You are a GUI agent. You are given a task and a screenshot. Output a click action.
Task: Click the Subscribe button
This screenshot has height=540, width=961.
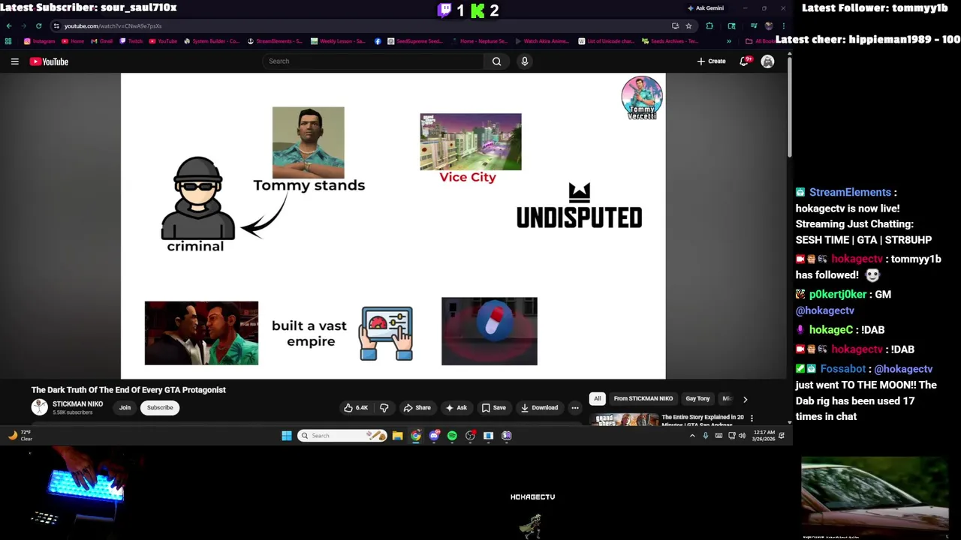[160, 408]
